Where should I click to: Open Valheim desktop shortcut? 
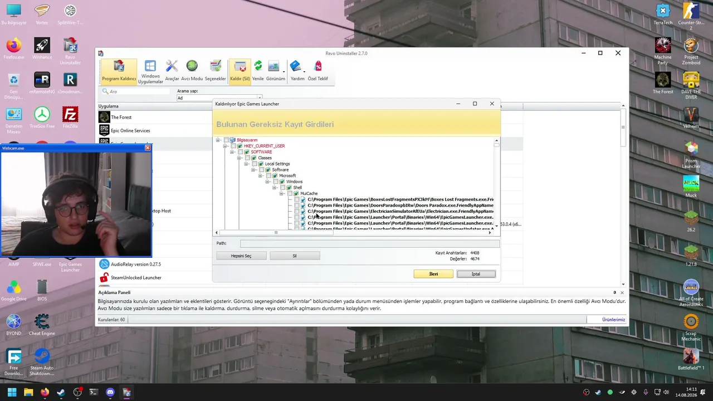[x=691, y=118]
